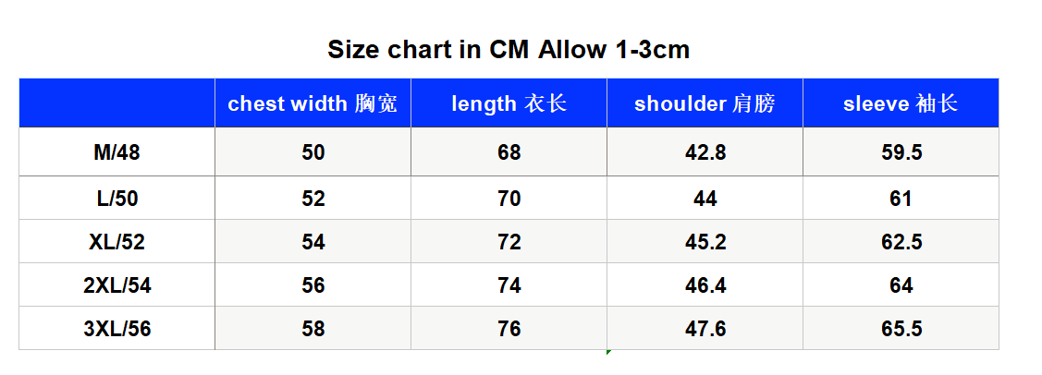
Task: Select the length header cell
Action: (x=509, y=103)
